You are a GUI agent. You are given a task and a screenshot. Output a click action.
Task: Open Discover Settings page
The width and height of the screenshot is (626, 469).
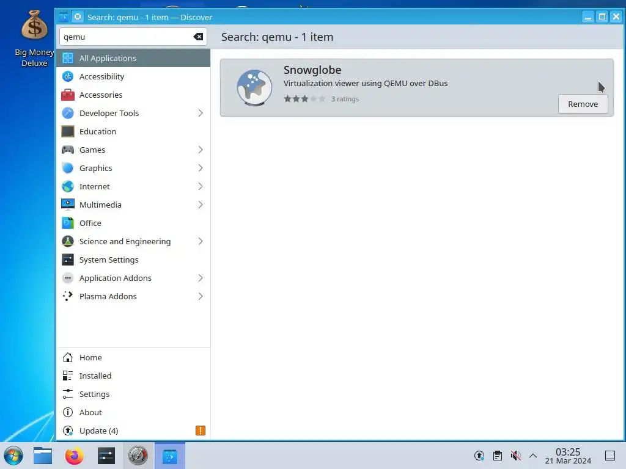click(x=133, y=394)
